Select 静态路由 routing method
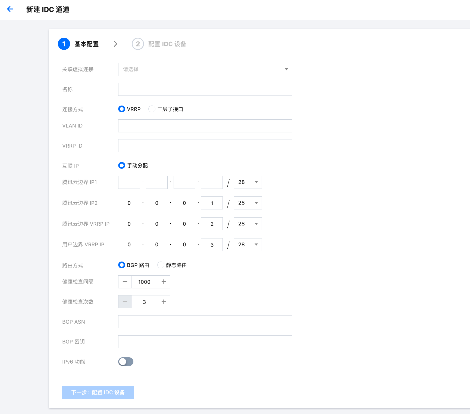 161,265
